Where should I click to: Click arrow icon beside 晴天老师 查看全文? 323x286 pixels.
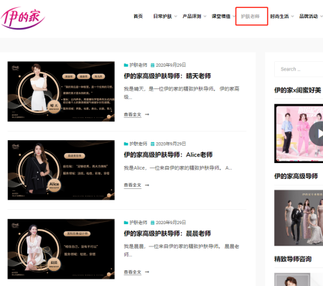pyautogui.click(x=147, y=114)
